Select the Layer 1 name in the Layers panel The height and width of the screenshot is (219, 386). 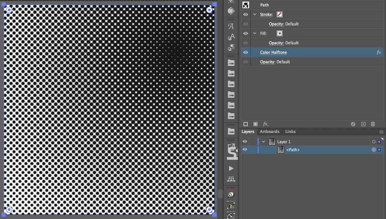(284, 142)
